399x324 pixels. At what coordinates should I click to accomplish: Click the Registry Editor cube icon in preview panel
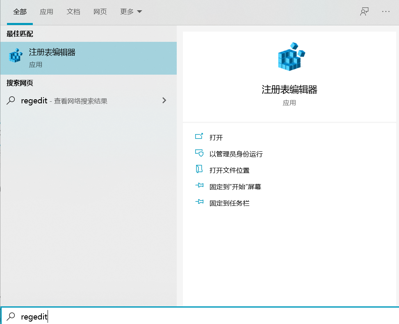pos(290,57)
